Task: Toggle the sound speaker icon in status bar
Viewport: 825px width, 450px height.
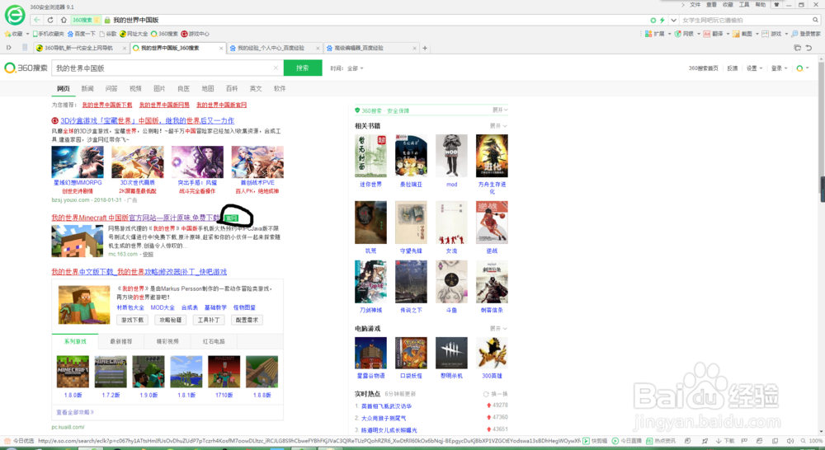Action: 790,441
